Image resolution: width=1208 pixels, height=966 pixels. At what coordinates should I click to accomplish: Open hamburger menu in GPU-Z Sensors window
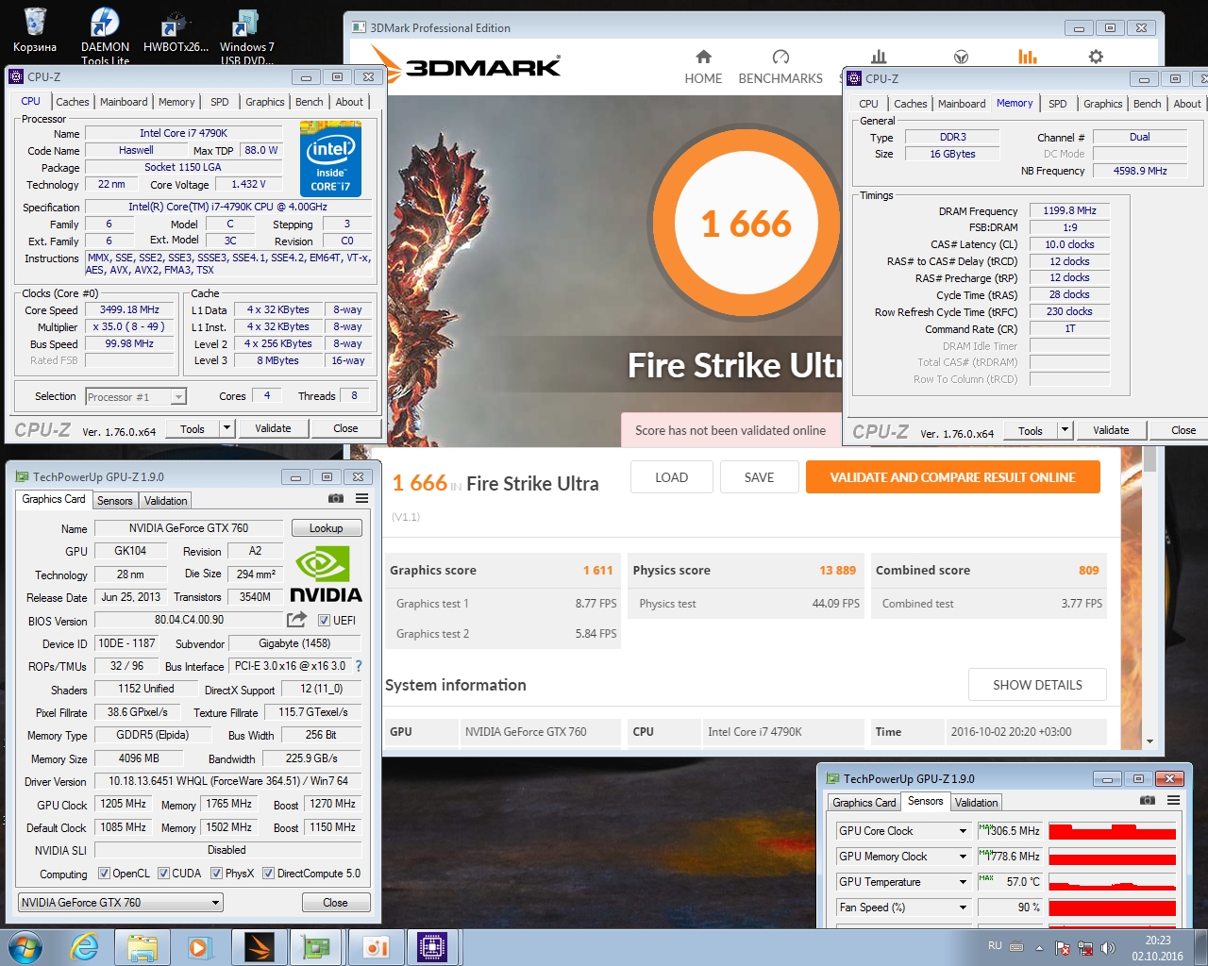click(x=1173, y=800)
